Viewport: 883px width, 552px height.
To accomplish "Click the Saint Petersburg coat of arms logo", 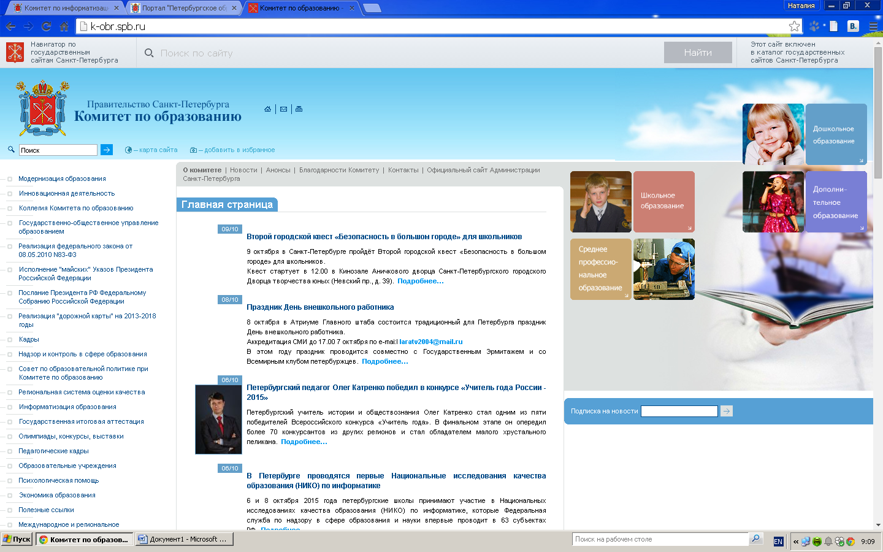I will (42, 108).
